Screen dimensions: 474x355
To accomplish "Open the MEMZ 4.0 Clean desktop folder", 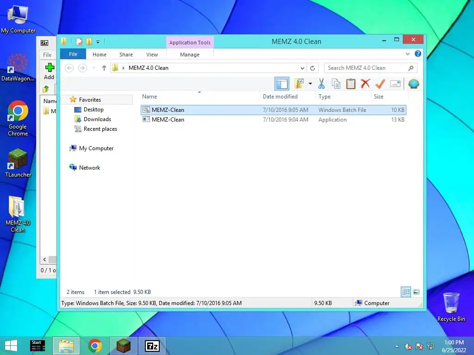I will pos(18,214).
